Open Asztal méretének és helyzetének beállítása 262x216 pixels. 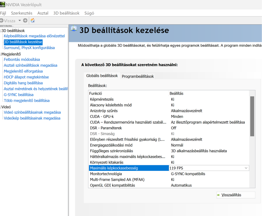click(x=36, y=89)
